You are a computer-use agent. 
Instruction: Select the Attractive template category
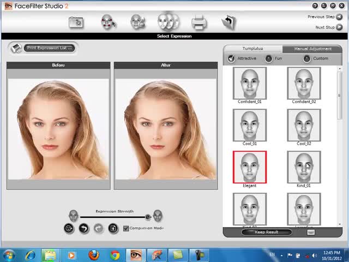point(231,58)
